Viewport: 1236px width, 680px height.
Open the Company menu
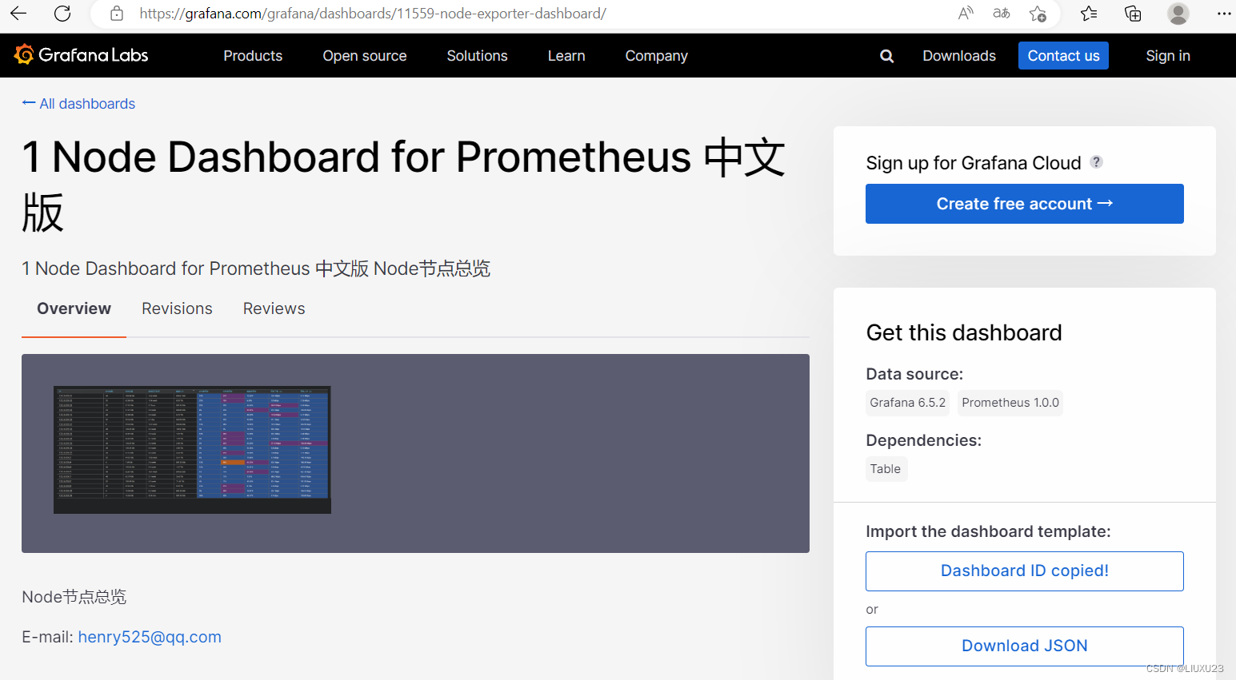[656, 56]
